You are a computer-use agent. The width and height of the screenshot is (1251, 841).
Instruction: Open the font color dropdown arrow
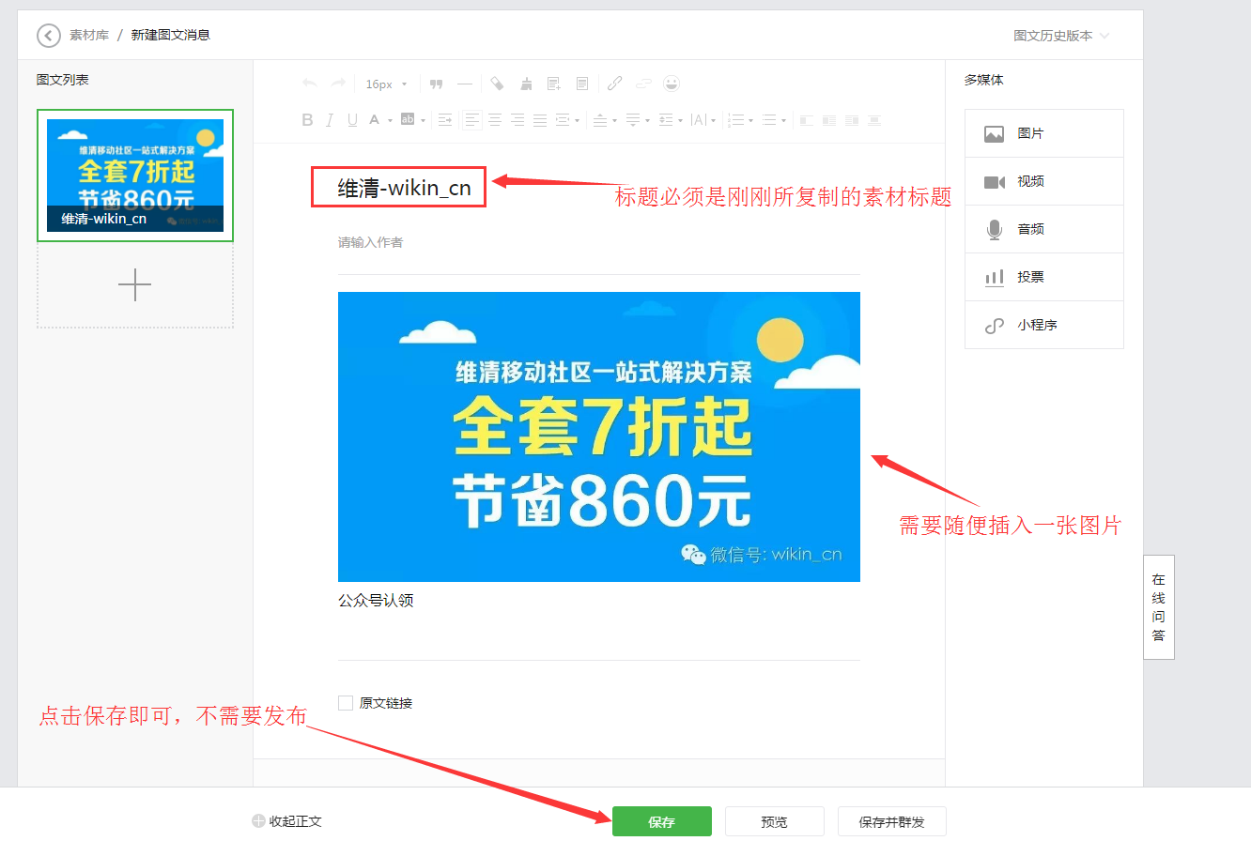(390, 120)
